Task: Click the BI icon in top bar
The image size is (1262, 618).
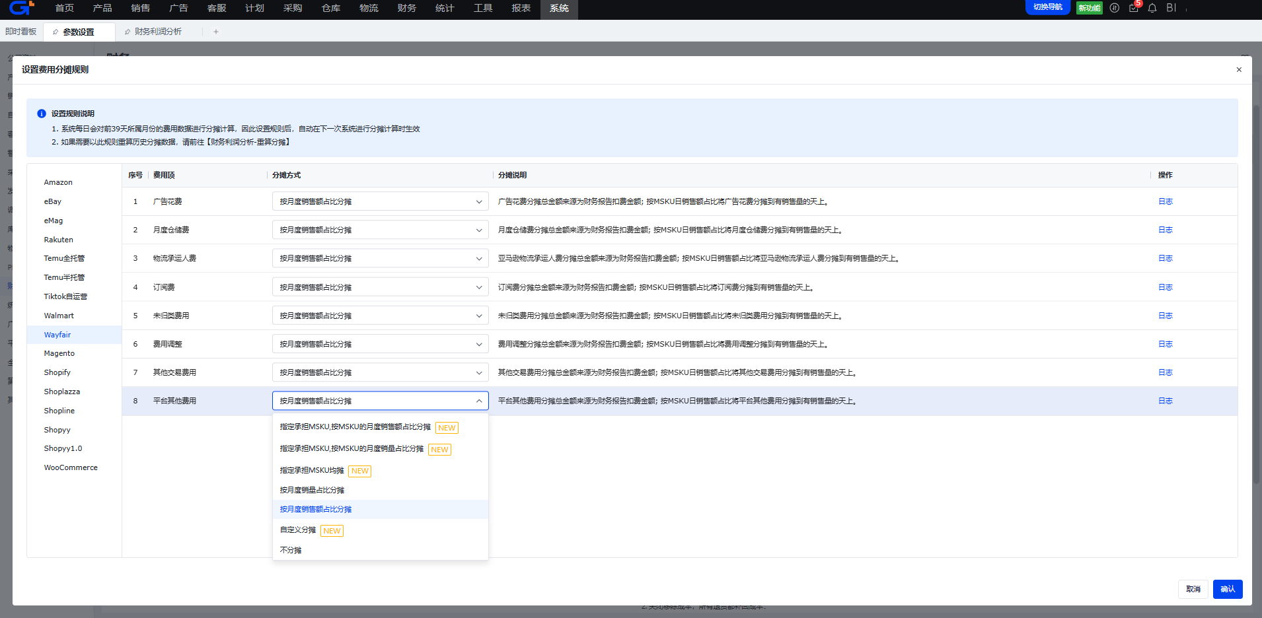Action: tap(1171, 8)
